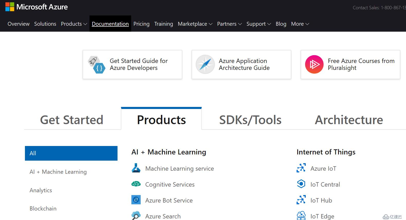Open Azure Bot Service link
Viewport: 406px width, 220px height.
click(169, 200)
